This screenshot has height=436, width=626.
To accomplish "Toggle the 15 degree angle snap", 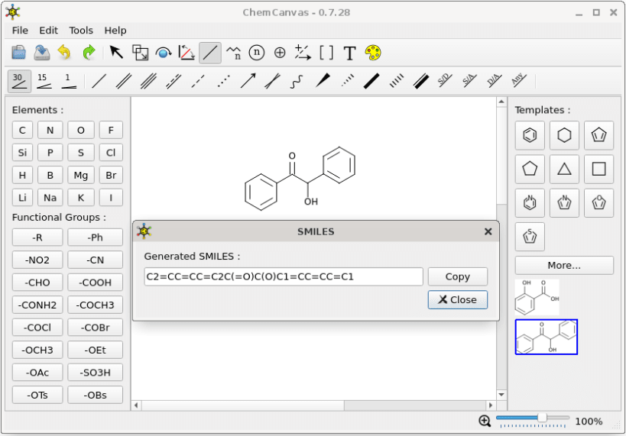I will [x=44, y=81].
